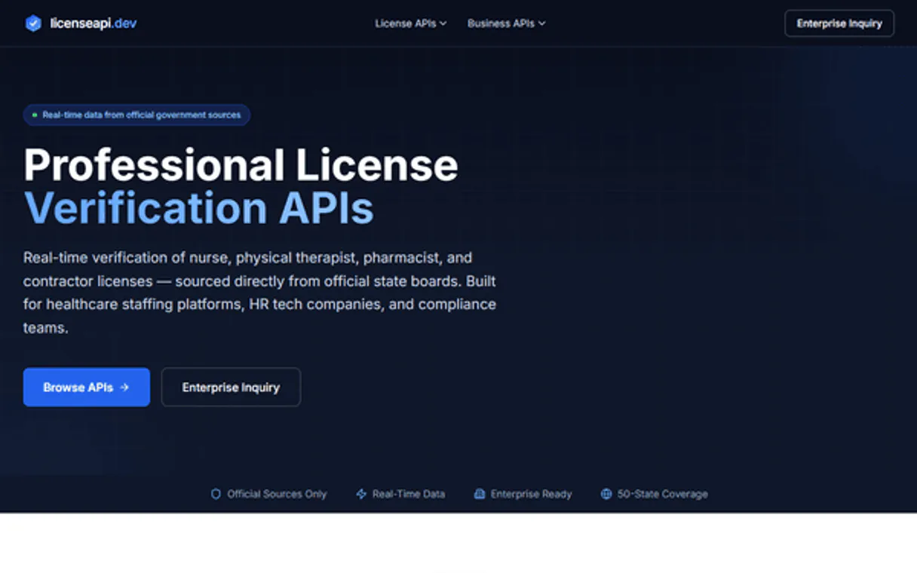Viewport: 917px width, 573px height.
Task: Click the green status dot in the badge
Action: tap(34, 115)
